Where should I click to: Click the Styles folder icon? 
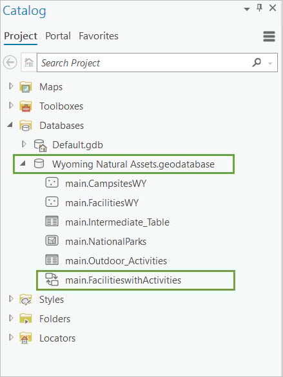[x=26, y=300]
